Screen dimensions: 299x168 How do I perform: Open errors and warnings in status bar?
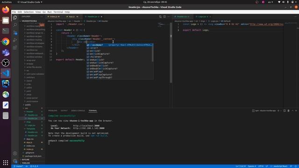(x=34, y=166)
